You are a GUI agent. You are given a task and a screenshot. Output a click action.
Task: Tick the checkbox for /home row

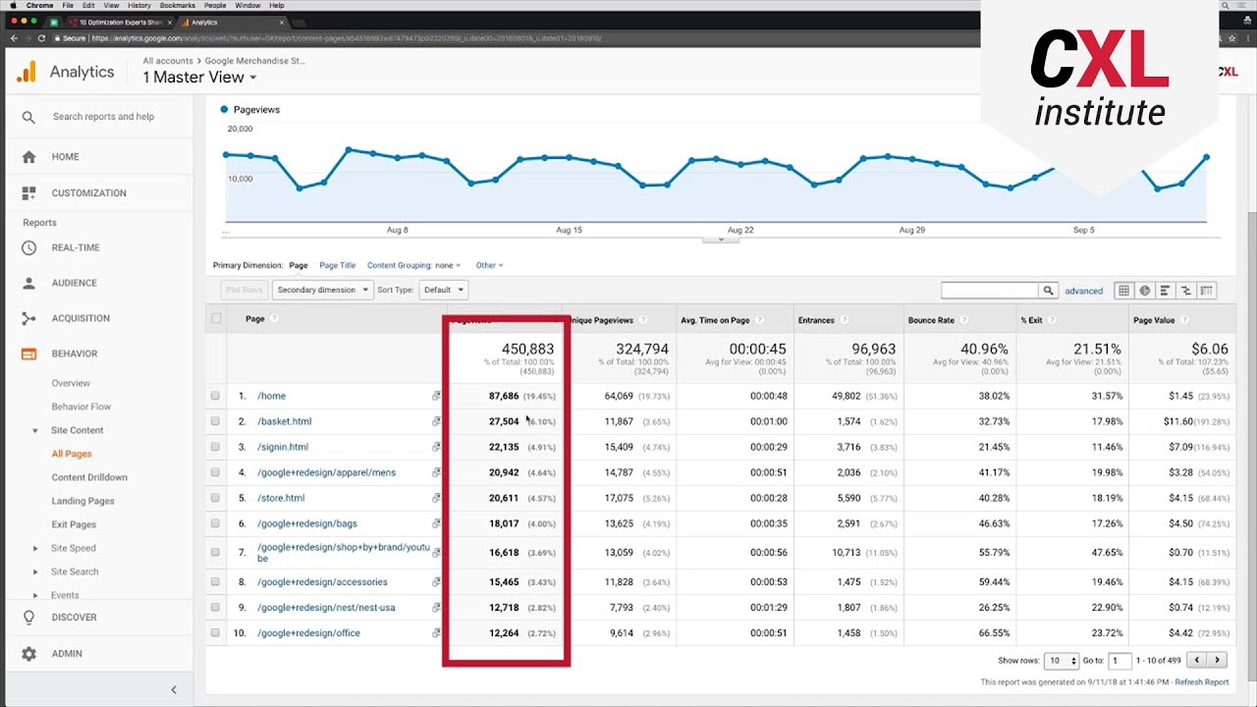click(x=215, y=396)
